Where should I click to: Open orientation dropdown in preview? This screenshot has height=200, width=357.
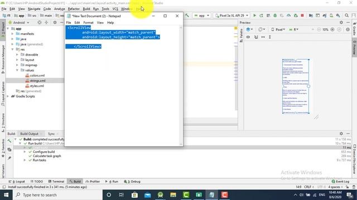[262, 29]
